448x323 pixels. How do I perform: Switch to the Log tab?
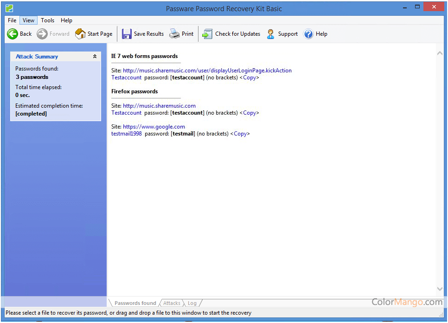pyautogui.click(x=192, y=303)
